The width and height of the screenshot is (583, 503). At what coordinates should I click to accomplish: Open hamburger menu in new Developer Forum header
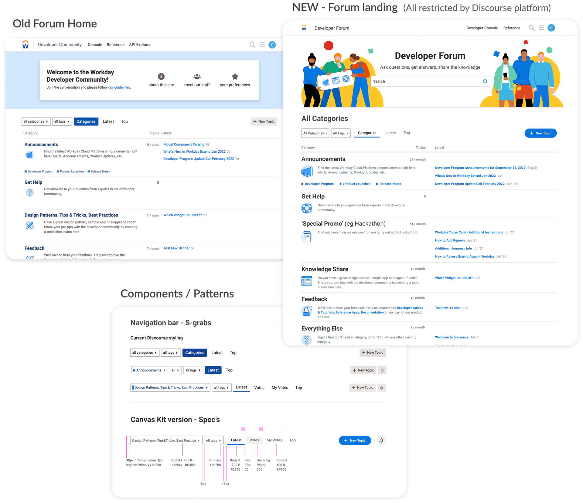click(x=541, y=28)
